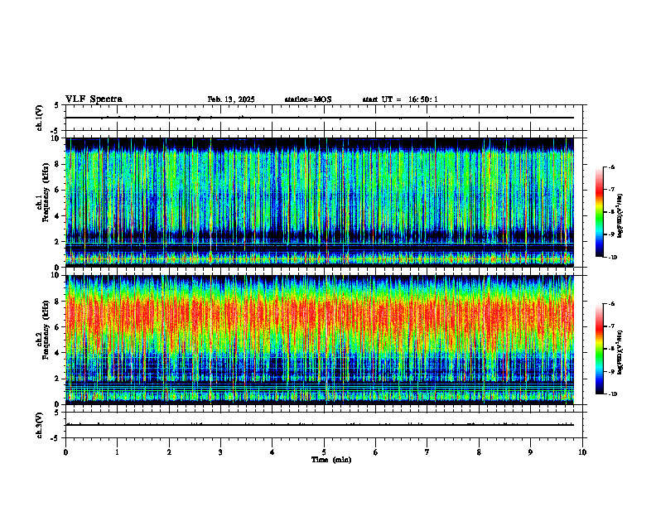Click the time axis tick label "5"
The width and height of the screenshot is (656, 507).
(x=324, y=452)
